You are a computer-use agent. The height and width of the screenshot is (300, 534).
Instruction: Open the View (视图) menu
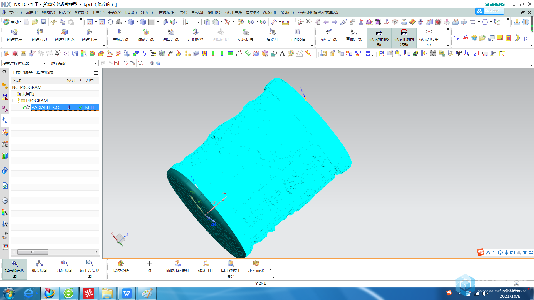tap(48, 12)
